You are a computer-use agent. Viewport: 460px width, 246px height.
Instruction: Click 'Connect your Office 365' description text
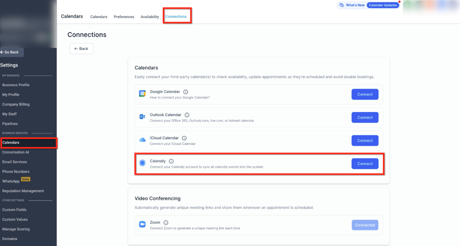pyautogui.click(x=202, y=121)
